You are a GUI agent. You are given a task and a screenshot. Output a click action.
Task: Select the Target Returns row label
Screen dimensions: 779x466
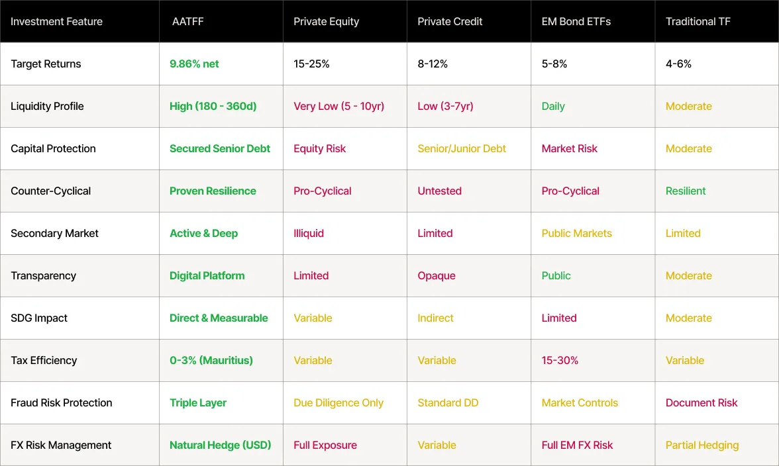click(x=46, y=64)
